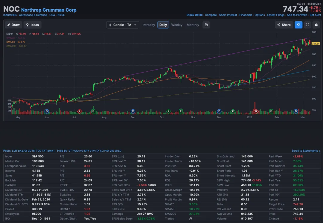Open Aerospace & Defense industry link

33,15
